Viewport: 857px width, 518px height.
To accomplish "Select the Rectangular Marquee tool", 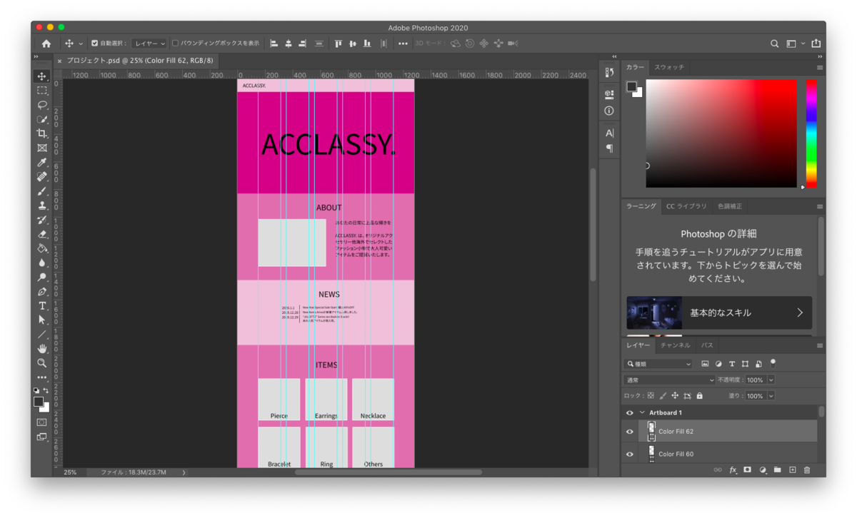I will tap(42, 91).
